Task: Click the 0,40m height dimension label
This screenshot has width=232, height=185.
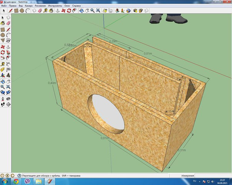Action: 52,83
